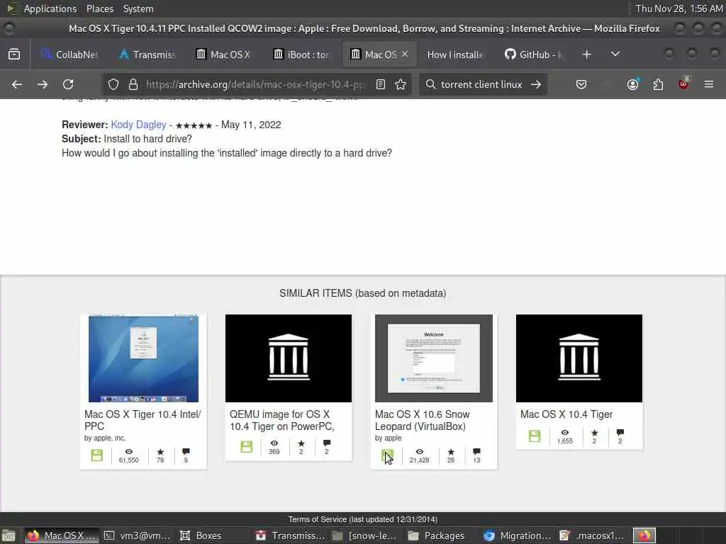View site security padlock info
The width and height of the screenshot is (726, 544).
tap(133, 84)
